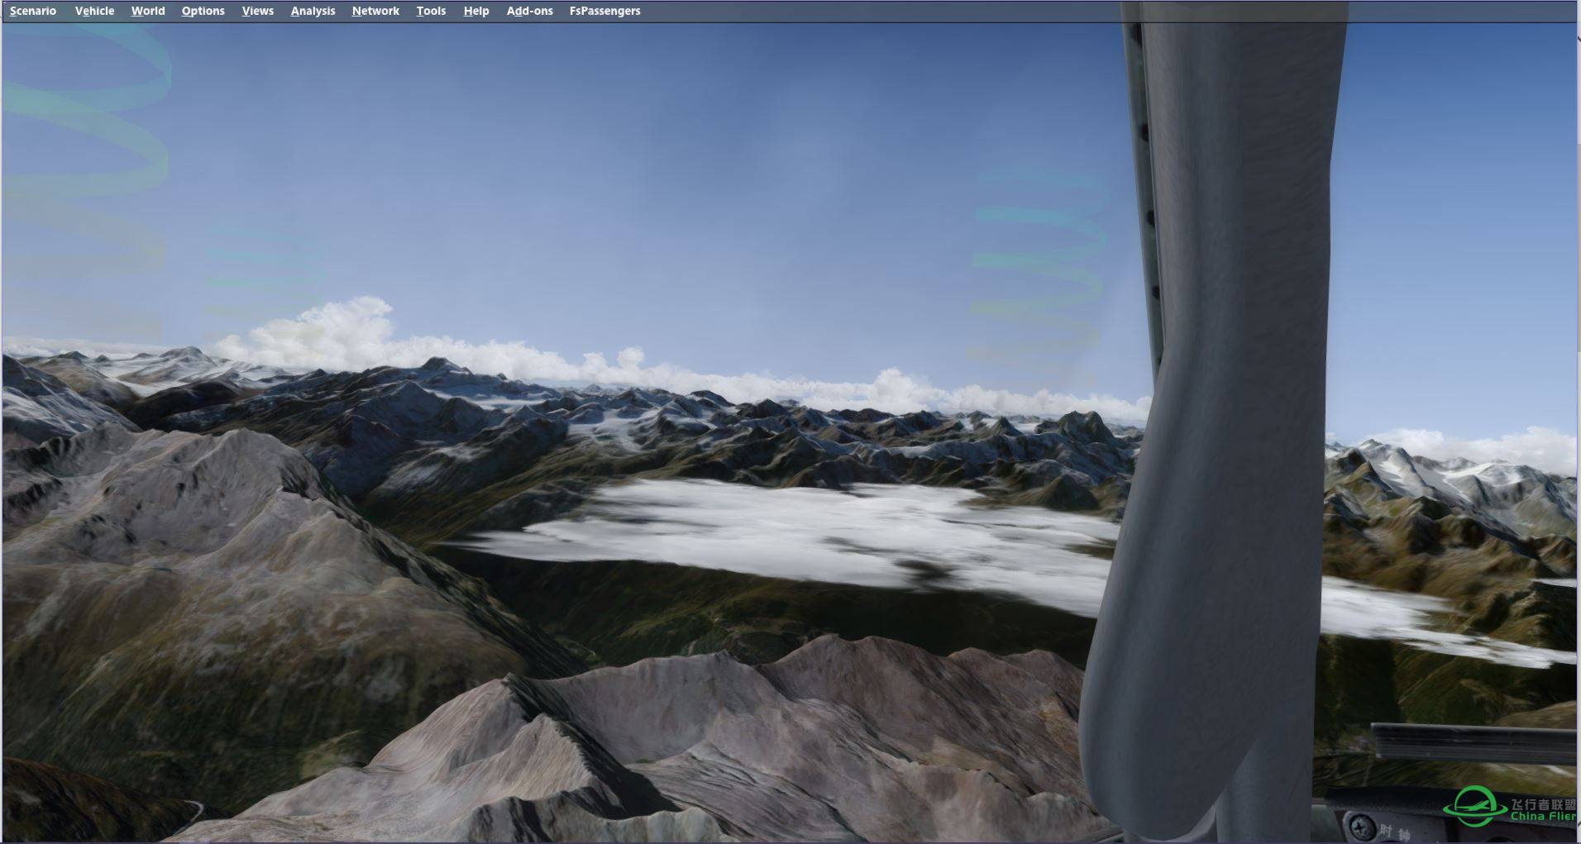
Task: Open the World menu
Action: pos(148,11)
